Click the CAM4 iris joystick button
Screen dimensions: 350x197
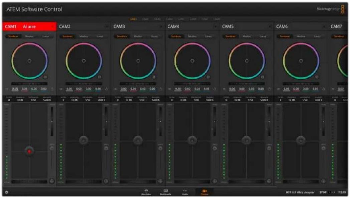click(x=192, y=140)
